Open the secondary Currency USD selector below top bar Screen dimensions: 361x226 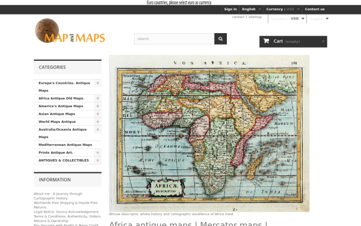[288, 19]
